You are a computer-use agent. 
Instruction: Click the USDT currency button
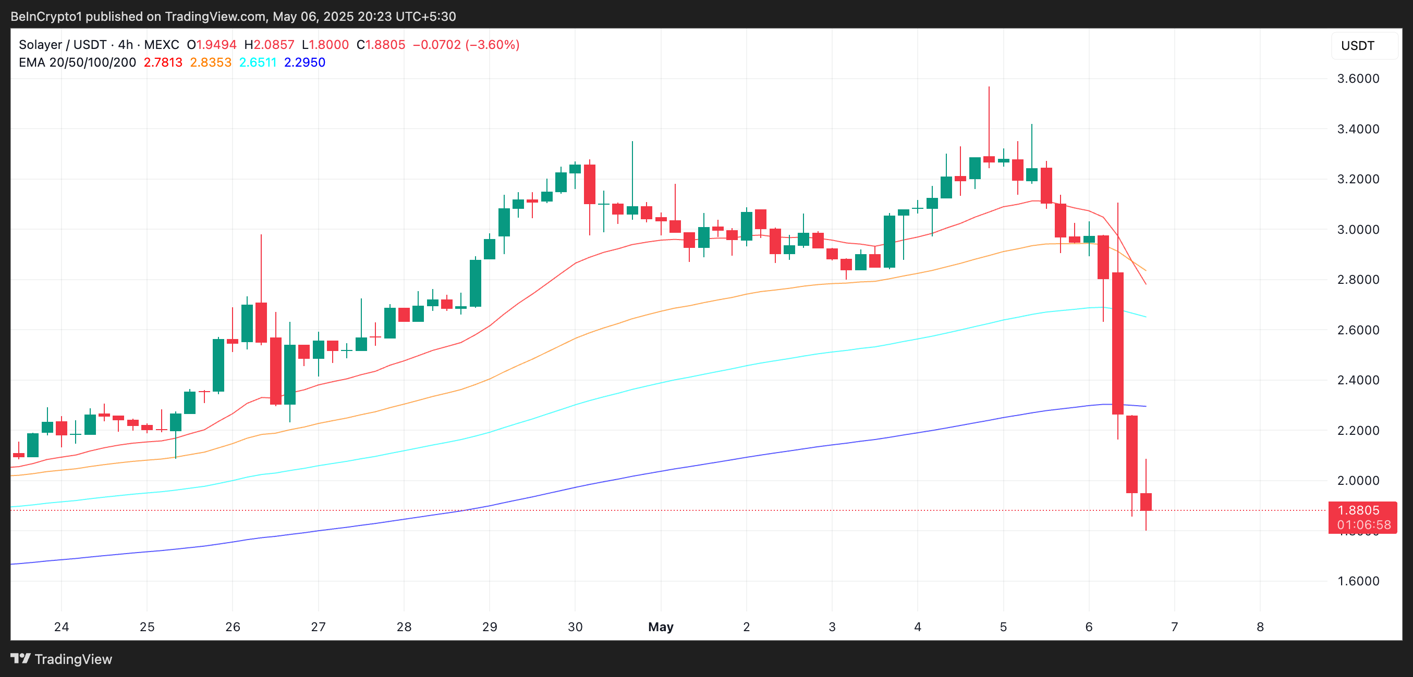(1358, 46)
